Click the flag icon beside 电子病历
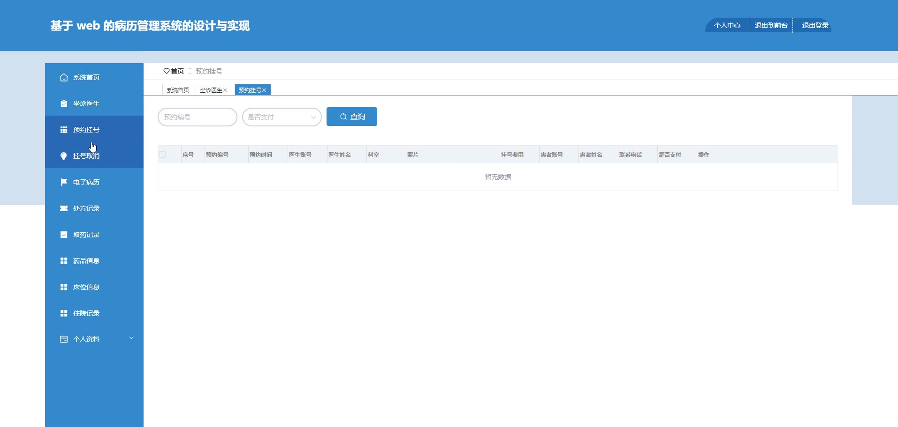The width and height of the screenshot is (898, 427). pos(64,182)
